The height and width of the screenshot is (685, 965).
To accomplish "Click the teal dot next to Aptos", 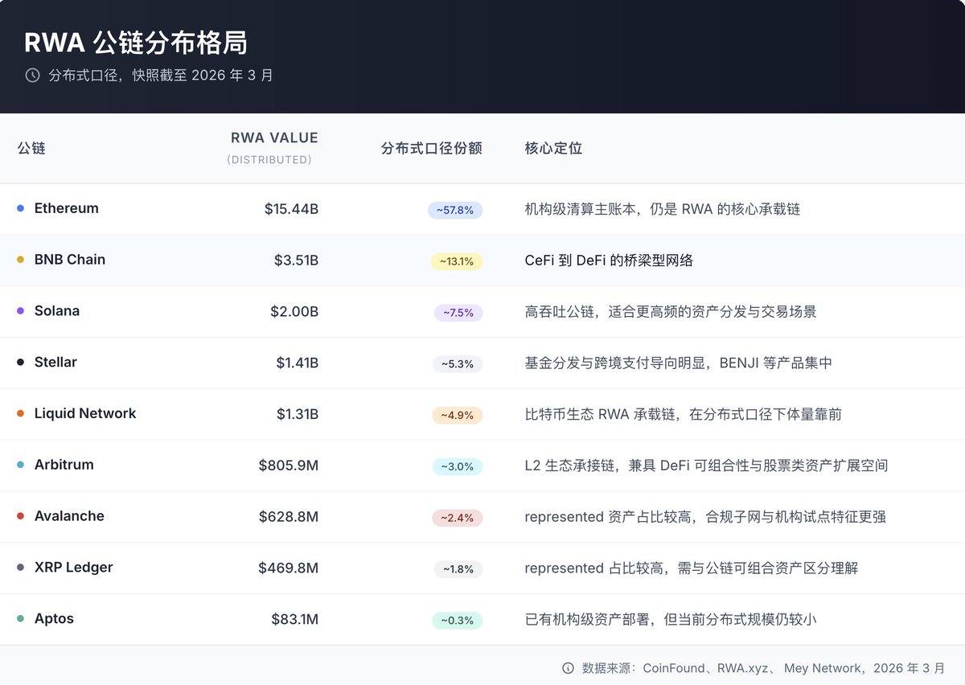I will (x=20, y=619).
